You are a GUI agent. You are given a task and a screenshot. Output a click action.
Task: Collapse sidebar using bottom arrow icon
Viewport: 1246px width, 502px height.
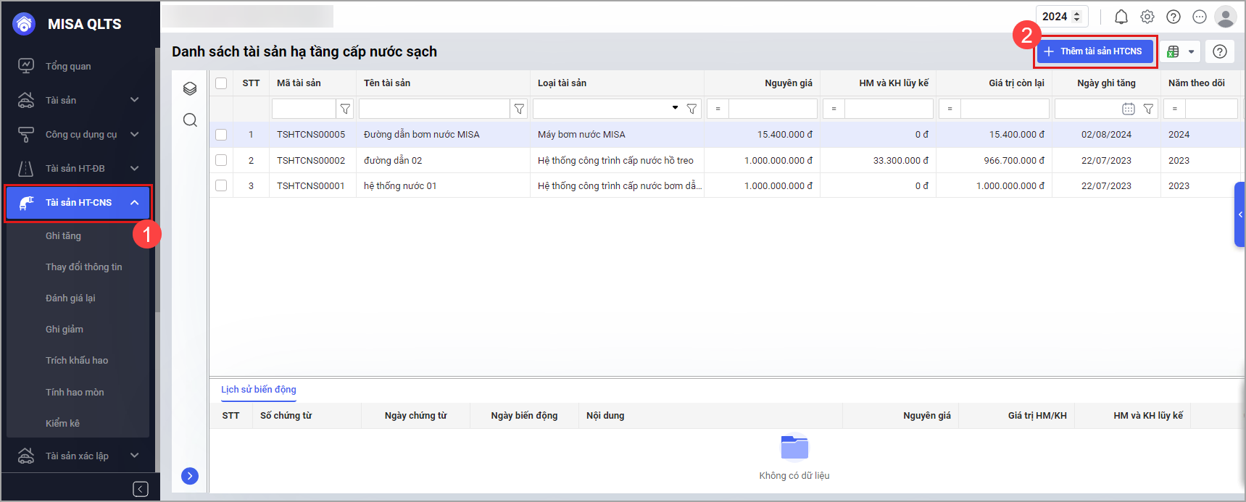click(141, 489)
